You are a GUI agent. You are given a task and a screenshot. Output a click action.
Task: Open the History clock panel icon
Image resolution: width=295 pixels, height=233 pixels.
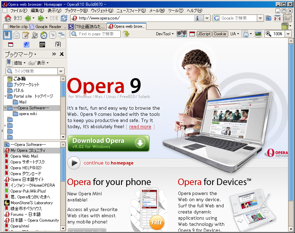44,35
